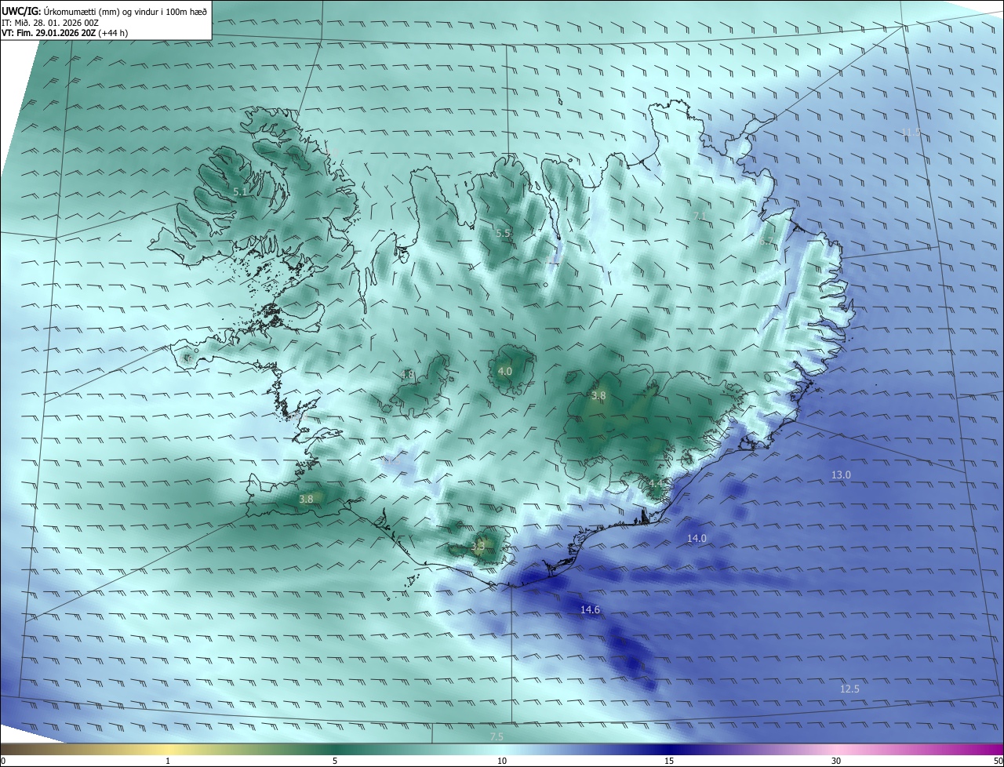Click the 5 tick on the color scale
Image resolution: width=1004 pixels, height=767 pixels.
coord(335,761)
